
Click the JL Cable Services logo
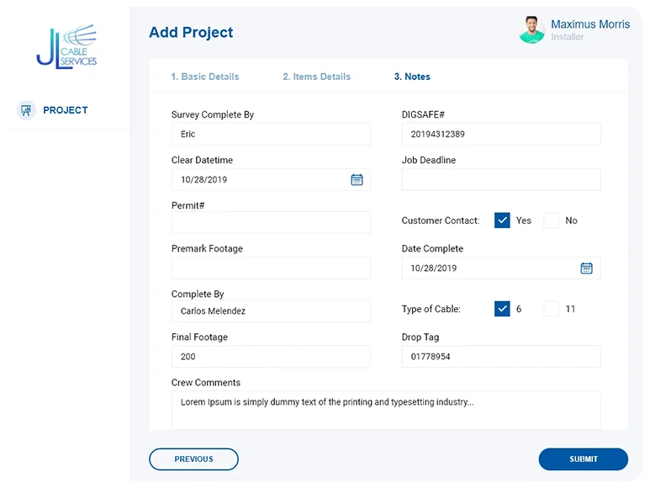click(66, 46)
